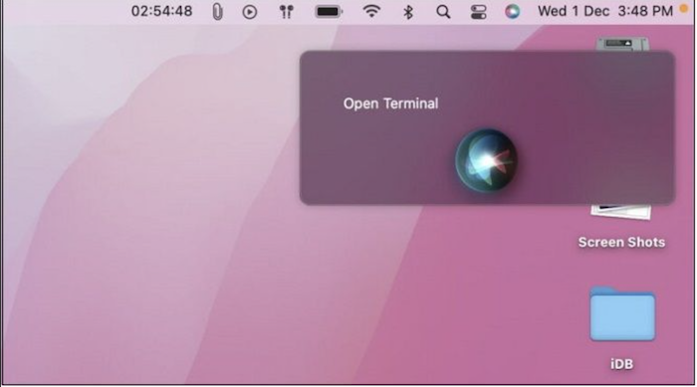This screenshot has width=697, height=387.
Task: Open the Wed 1 Dec 3:48 PM clock
Action: [605, 11]
